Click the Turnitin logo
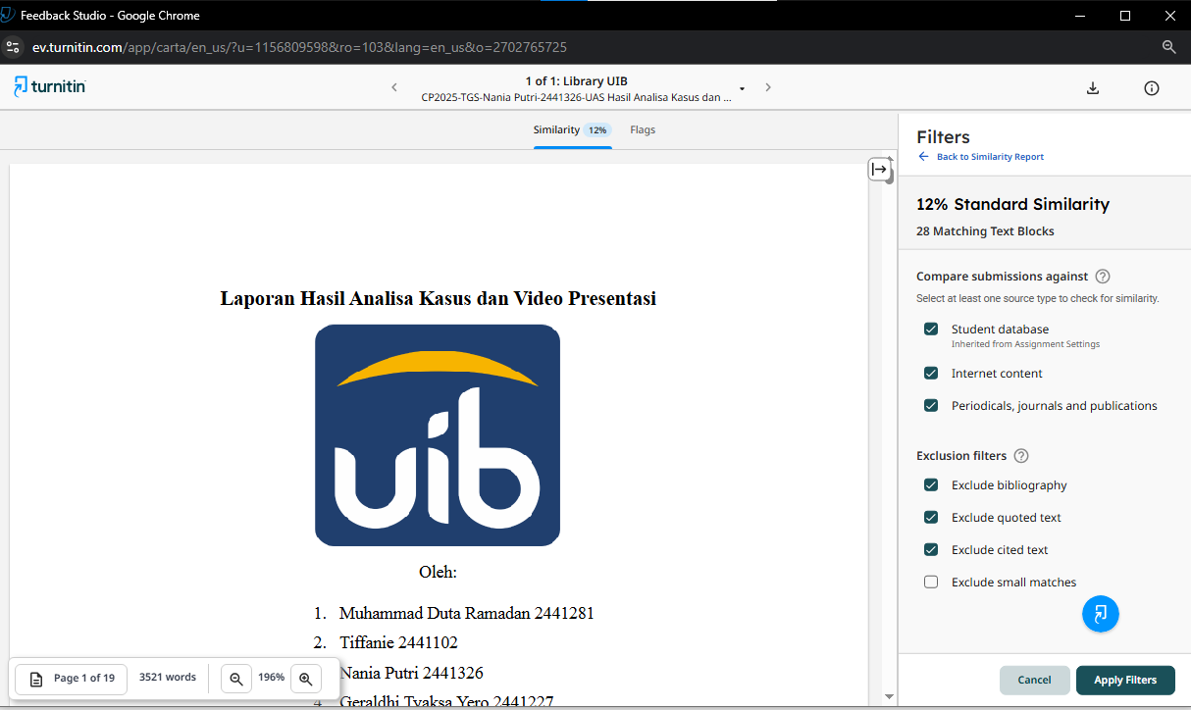Image resolution: width=1191 pixels, height=710 pixels. click(x=50, y=86)
